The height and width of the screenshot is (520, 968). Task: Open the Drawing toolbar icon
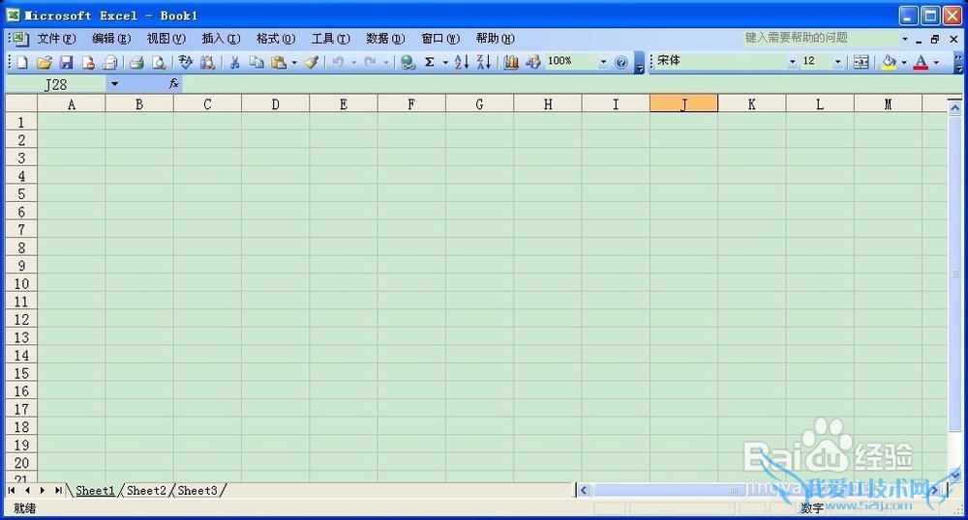coord(533,62)
